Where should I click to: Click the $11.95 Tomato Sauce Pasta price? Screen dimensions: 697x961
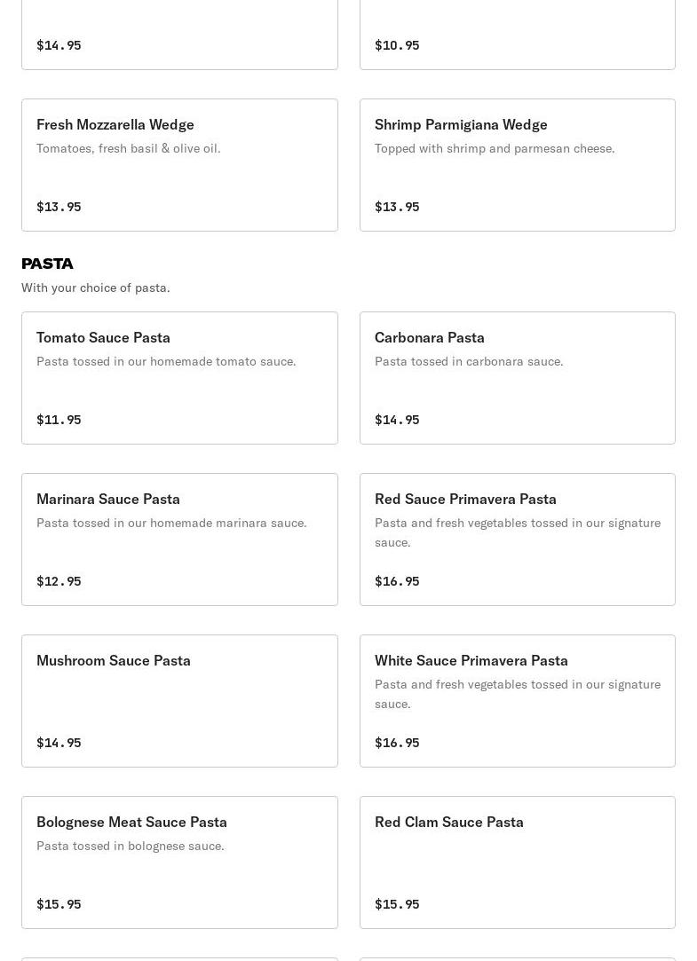tap(59, 420)
